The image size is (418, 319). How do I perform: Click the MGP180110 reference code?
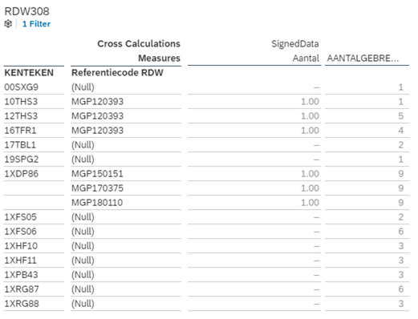[97, 203]
